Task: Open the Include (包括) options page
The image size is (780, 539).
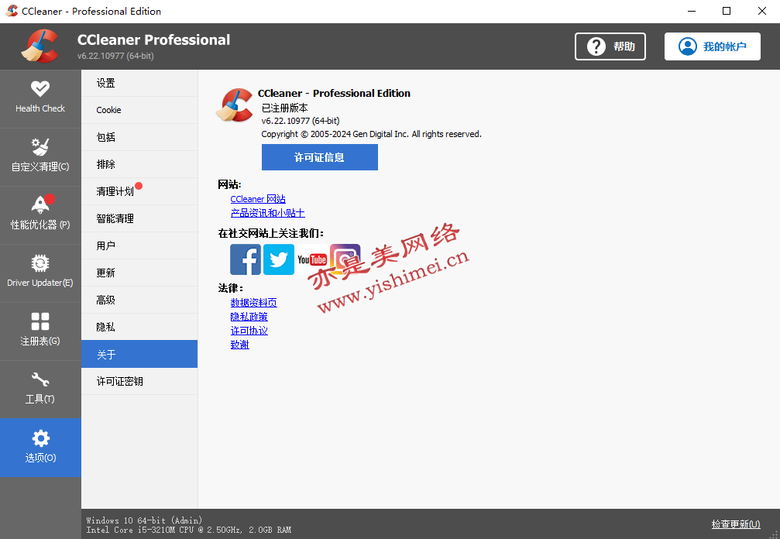Action: 139,137
